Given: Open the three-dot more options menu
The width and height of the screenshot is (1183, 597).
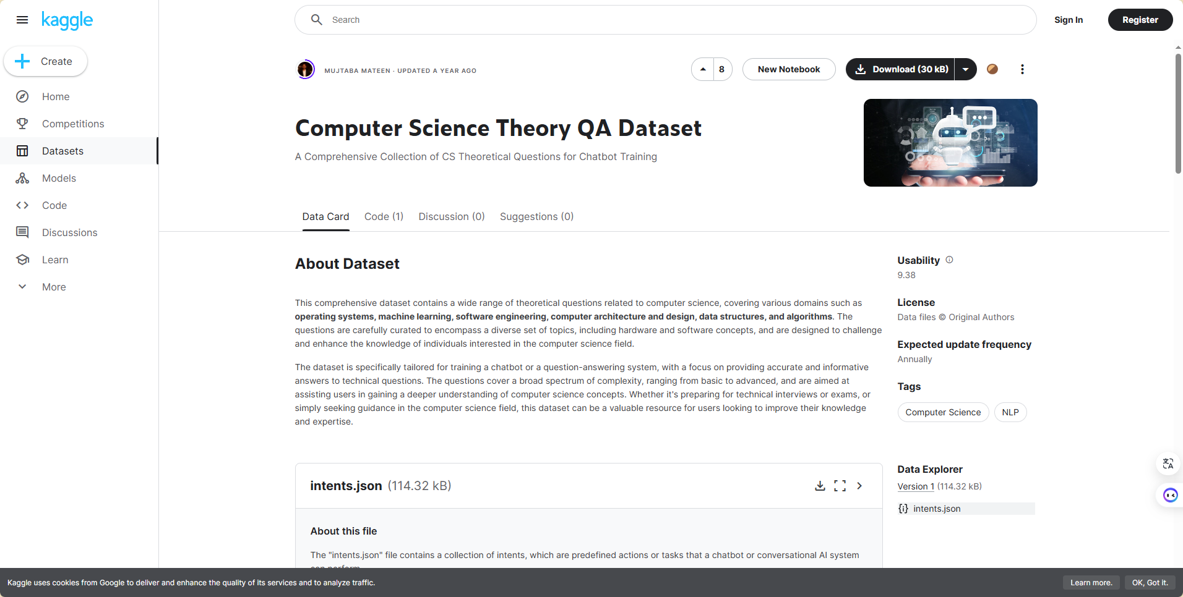Looking at the screenshot, I should pos(1022,69).
